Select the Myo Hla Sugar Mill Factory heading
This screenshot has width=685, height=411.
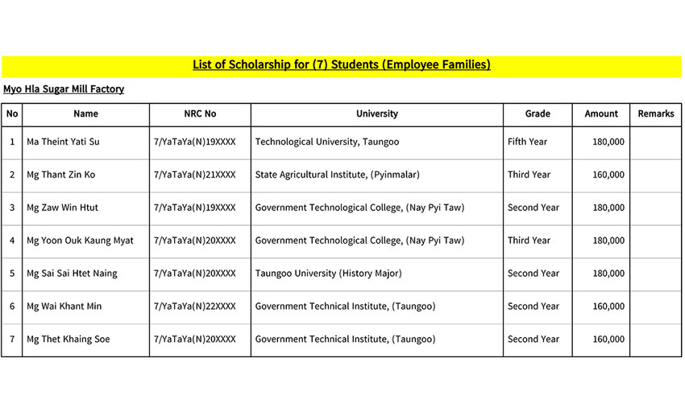coord(64,89)
